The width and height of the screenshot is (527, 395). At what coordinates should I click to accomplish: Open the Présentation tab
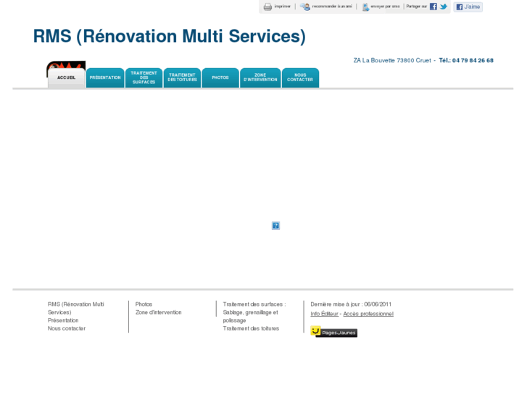coord(105,78)
